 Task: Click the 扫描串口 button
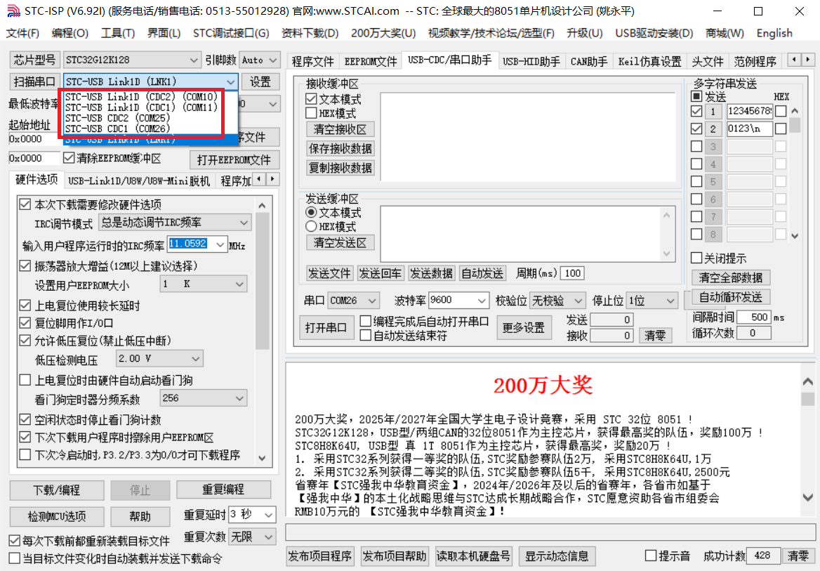click(34, 81)
